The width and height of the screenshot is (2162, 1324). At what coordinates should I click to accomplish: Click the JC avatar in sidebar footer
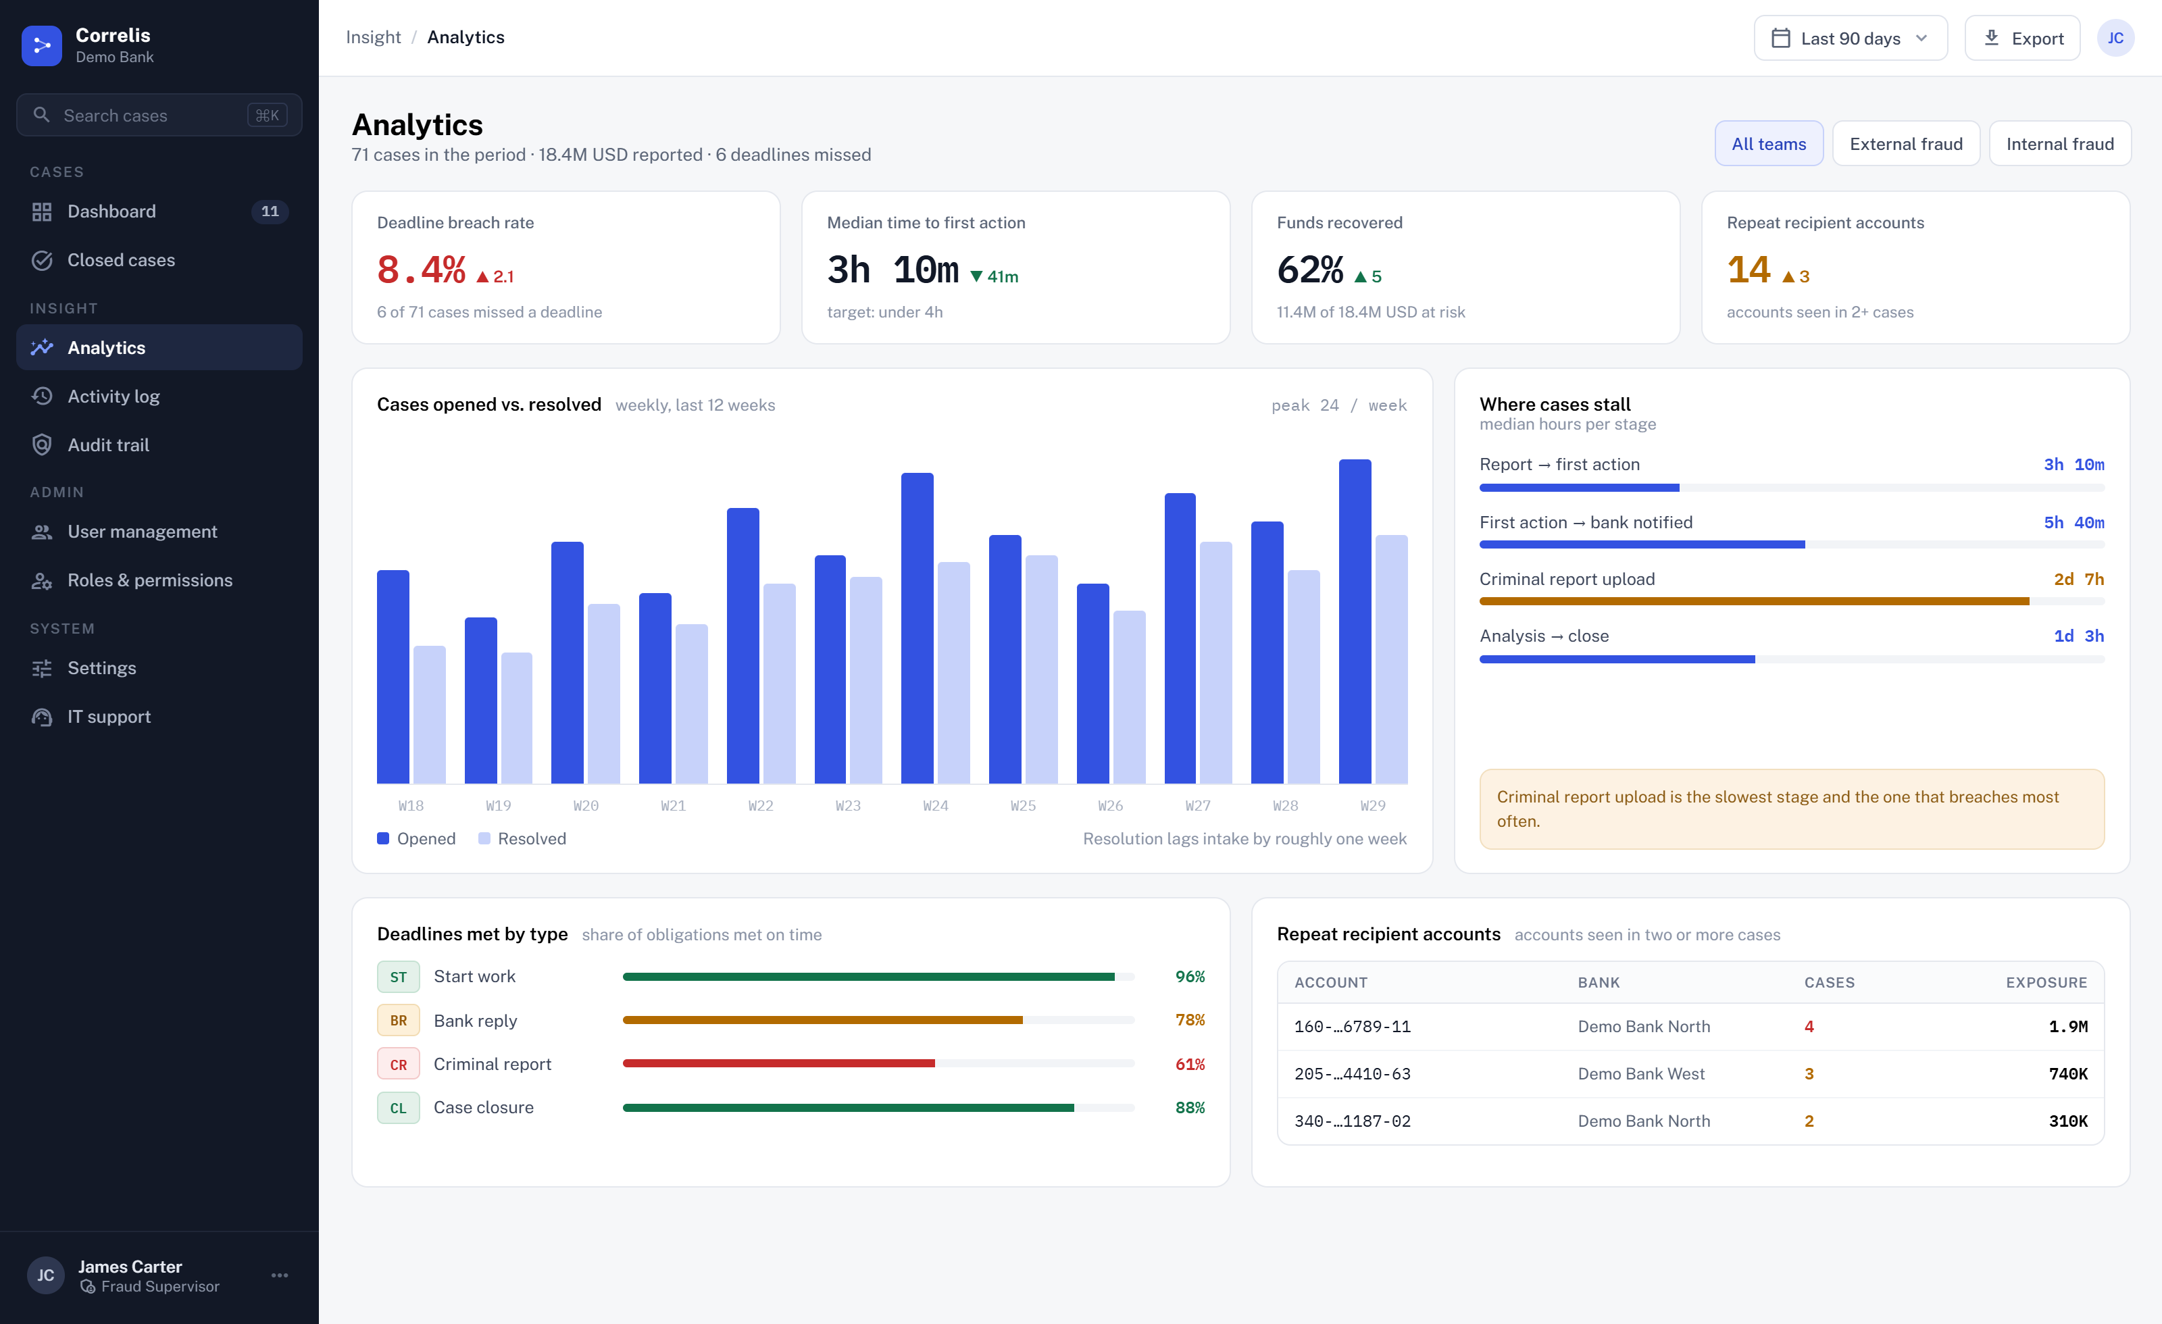pos(46,1275)
